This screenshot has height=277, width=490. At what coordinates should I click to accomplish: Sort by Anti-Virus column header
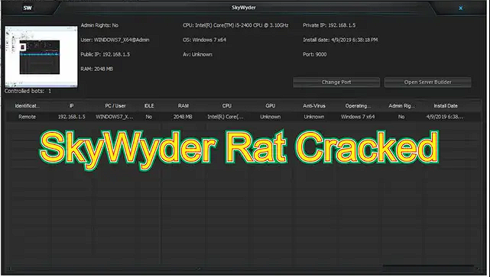pos(314,106)
